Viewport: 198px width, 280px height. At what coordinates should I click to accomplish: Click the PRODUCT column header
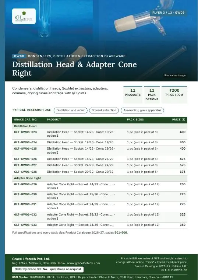click(x=54, y=119)
